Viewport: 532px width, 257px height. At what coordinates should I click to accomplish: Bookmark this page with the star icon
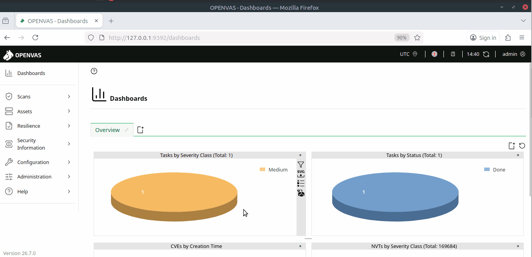(x=417, y=37)
